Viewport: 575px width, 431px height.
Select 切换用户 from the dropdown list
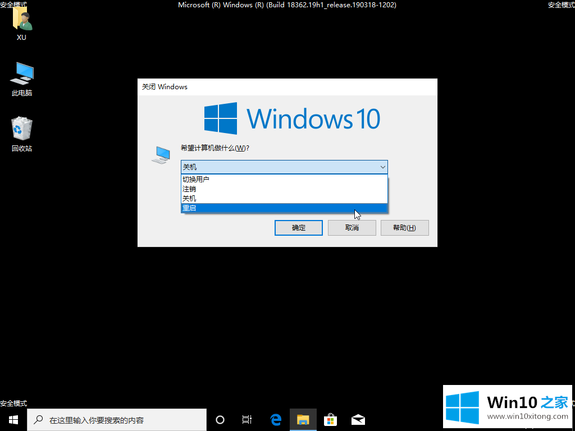pyautogui.click(x=284, y=179)
